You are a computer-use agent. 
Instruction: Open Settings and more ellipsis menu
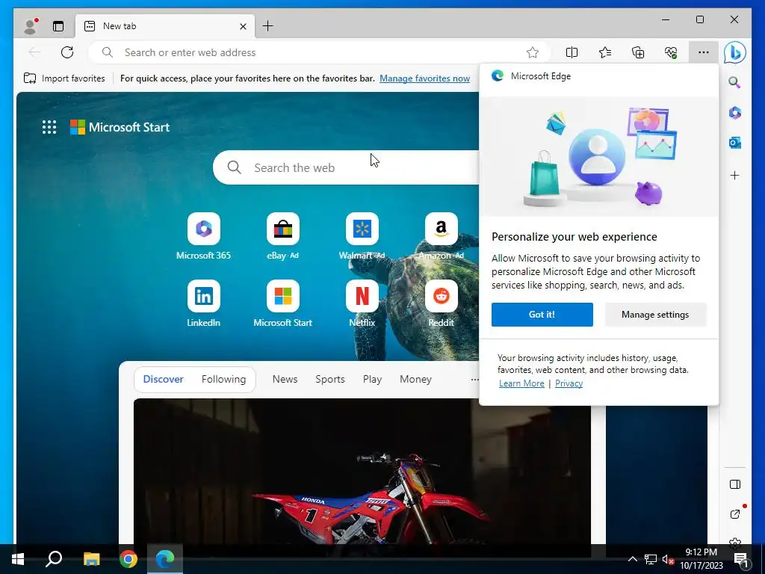704,52
